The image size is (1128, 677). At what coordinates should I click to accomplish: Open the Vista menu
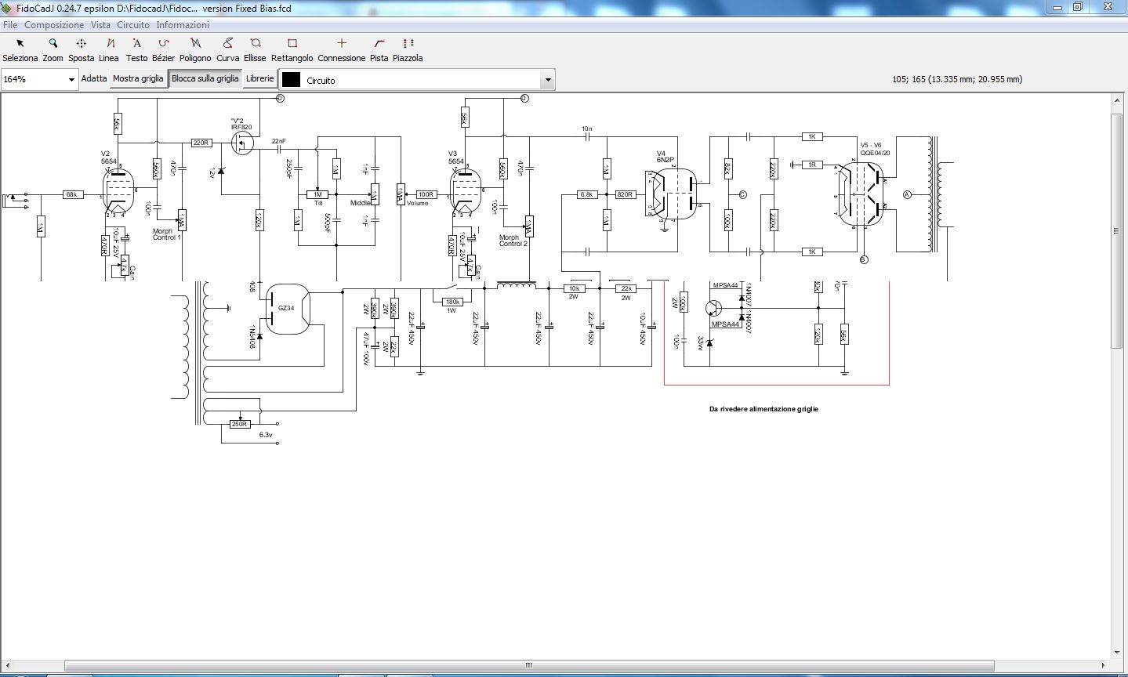coord(100,25)
